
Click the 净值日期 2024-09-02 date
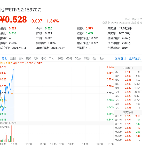[58, 48]
